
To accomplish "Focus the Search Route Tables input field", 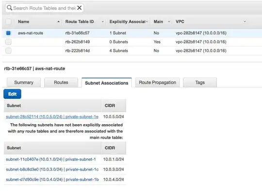I will coord(45,8).
